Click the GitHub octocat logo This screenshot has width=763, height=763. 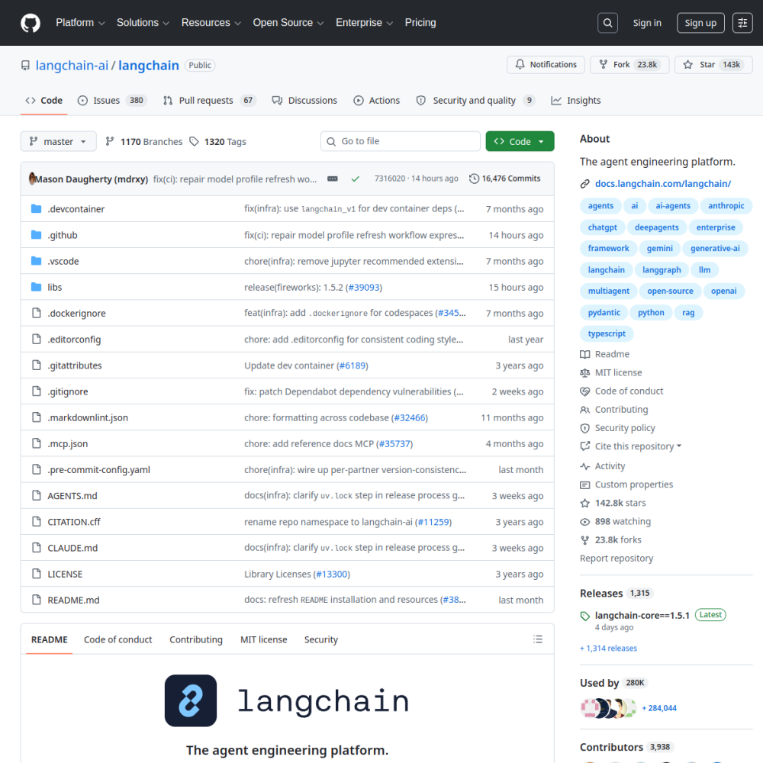[x=31, y=23]
